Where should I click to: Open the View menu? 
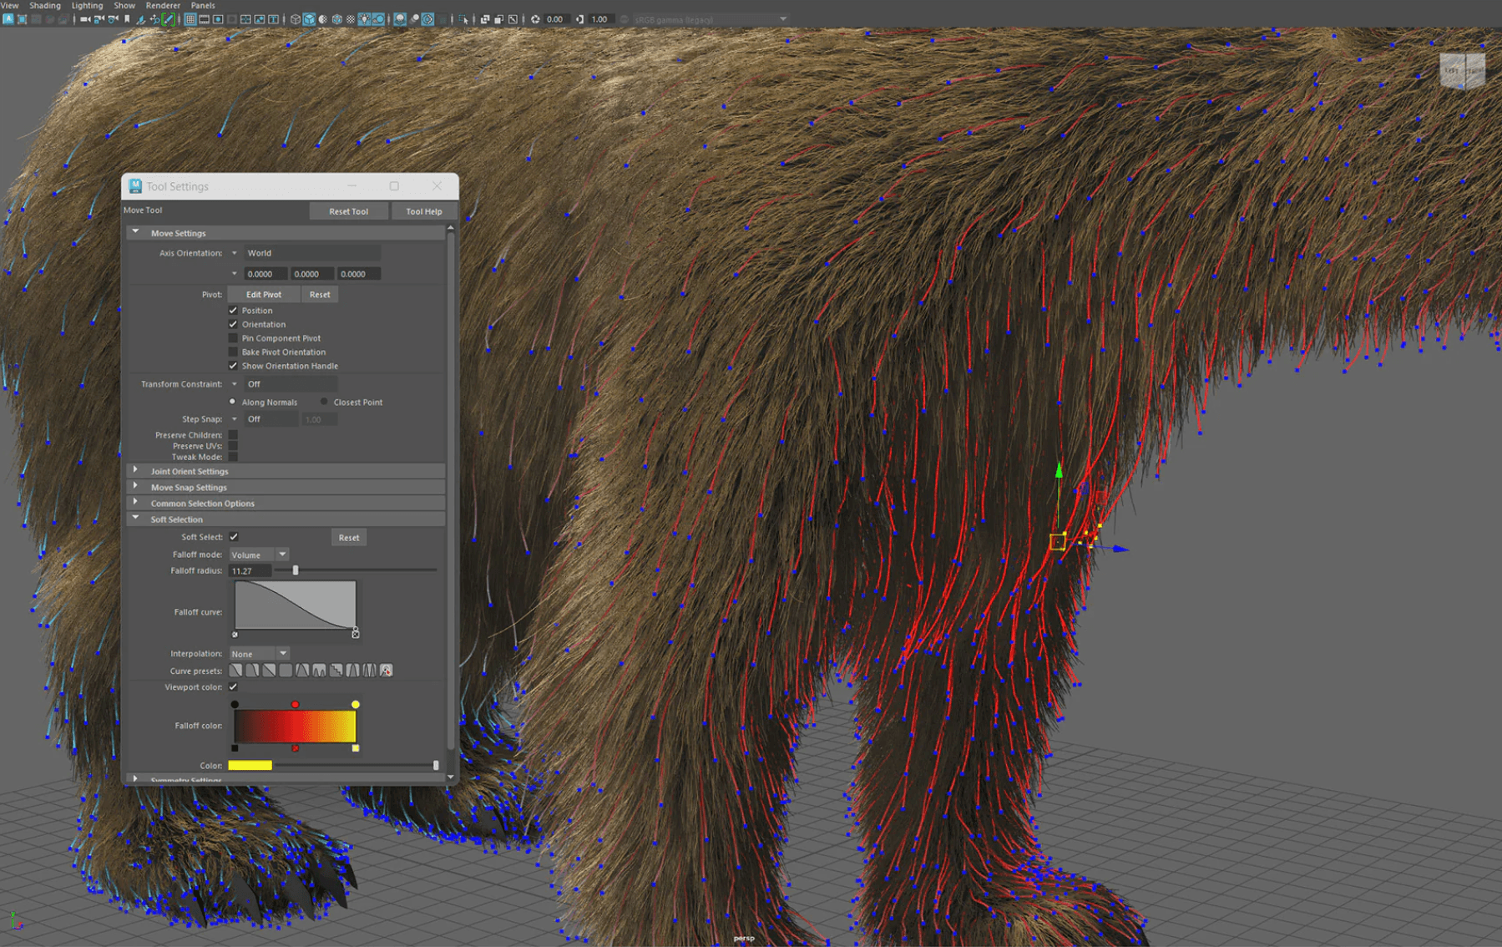pyautogui.click(x=10, y=5)
